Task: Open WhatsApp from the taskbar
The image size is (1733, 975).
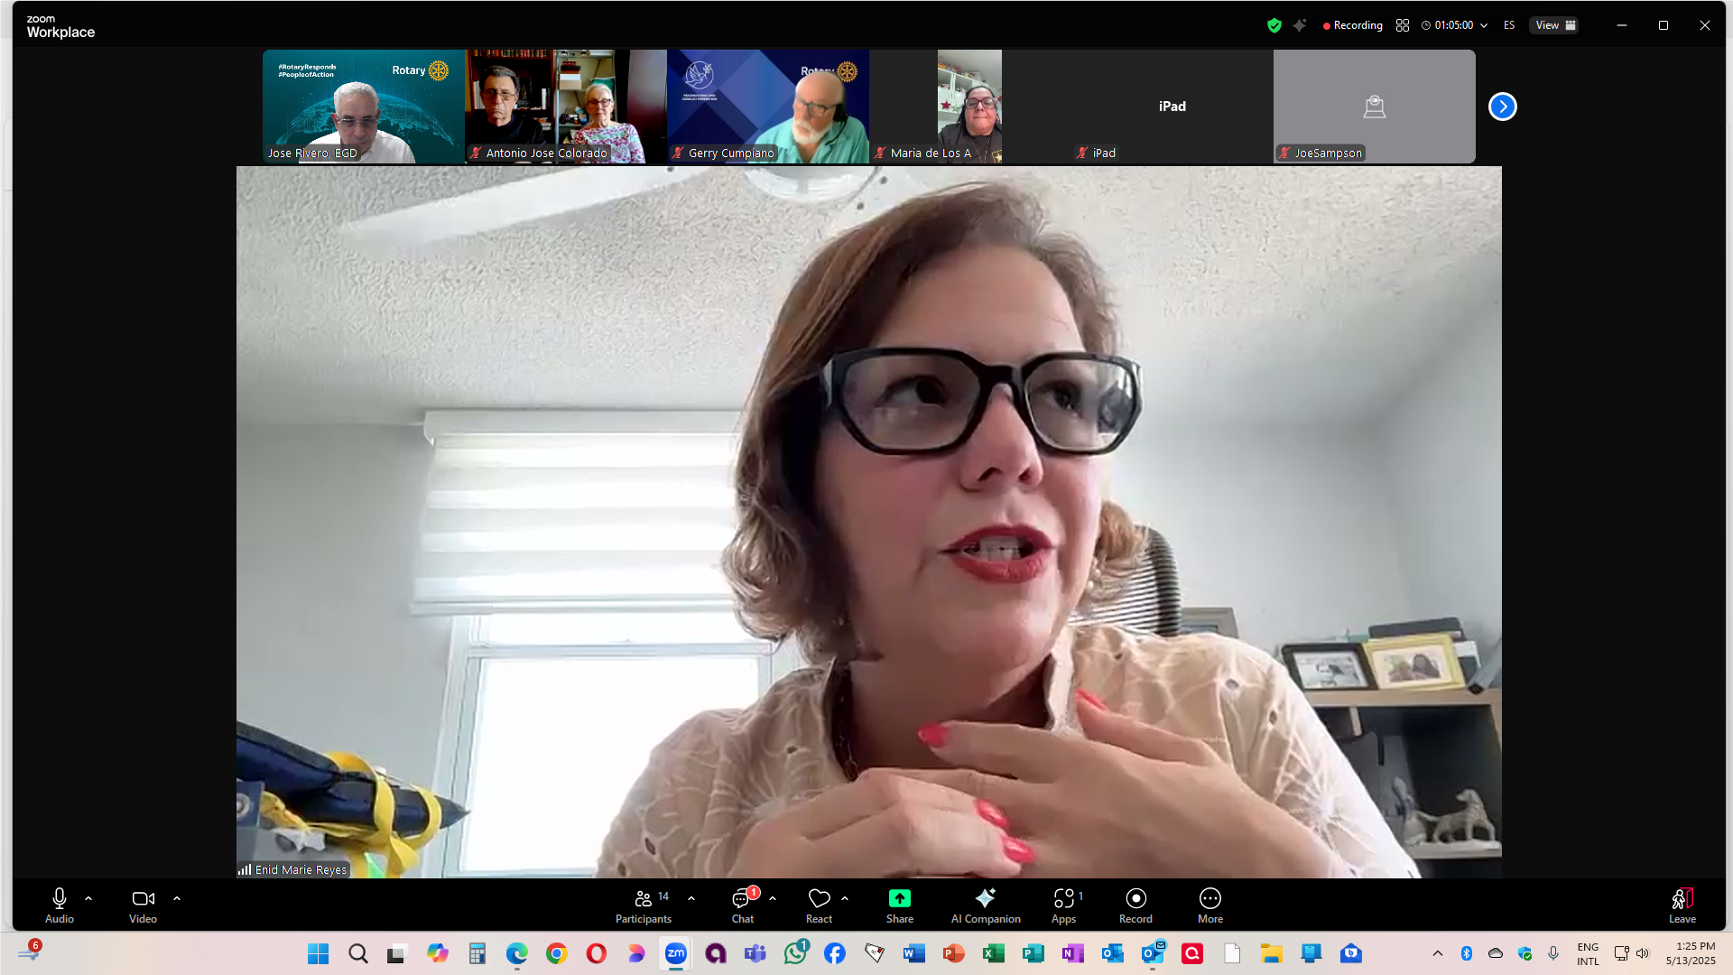Action: click(x=795, y=953)
